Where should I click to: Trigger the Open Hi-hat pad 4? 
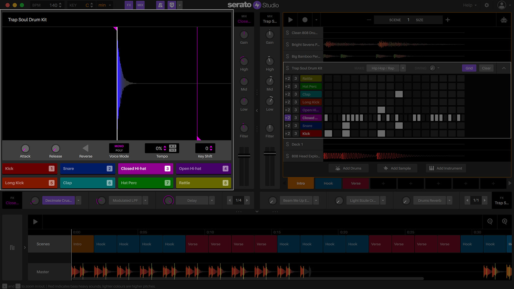click(x=204, y=169)
